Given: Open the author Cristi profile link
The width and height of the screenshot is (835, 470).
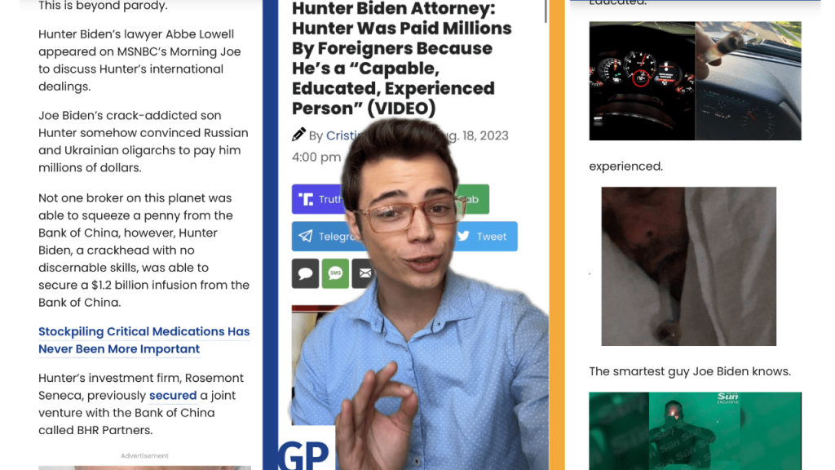Looking at the screenshot, I should click(x=343, y=135).
